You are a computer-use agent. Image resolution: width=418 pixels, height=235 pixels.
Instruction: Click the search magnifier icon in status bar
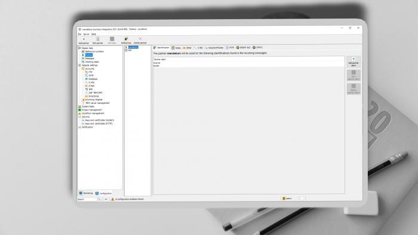(100, 199)
